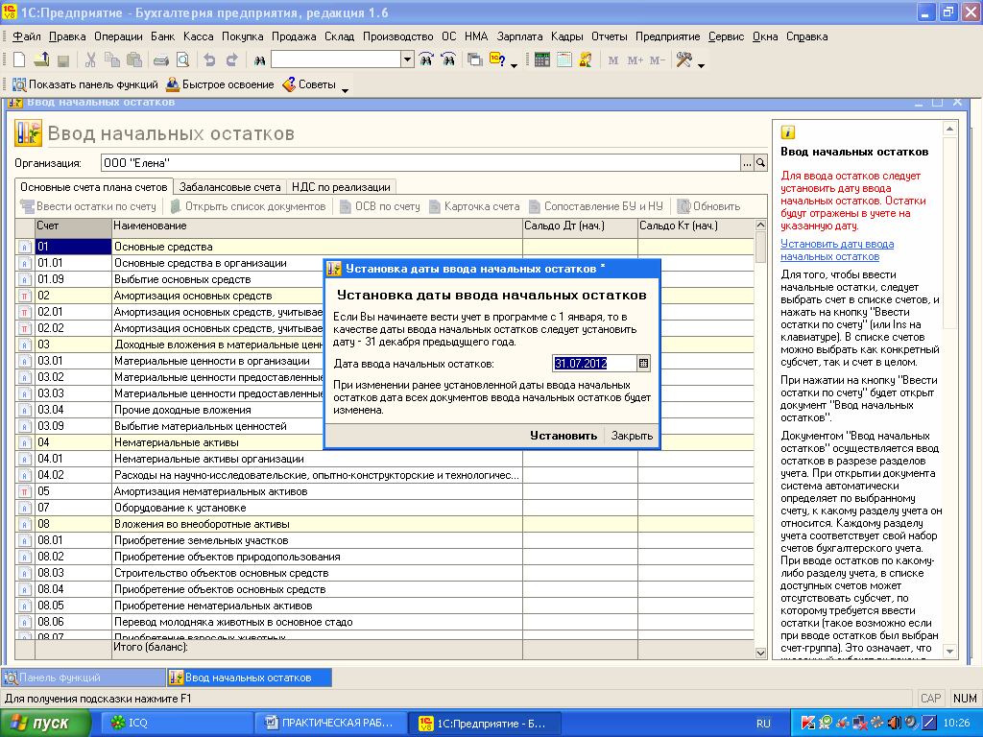Click the magnifier icon beside Организация field
The height and width of the screenshot is (737, 983).
(x=760, y=163)
